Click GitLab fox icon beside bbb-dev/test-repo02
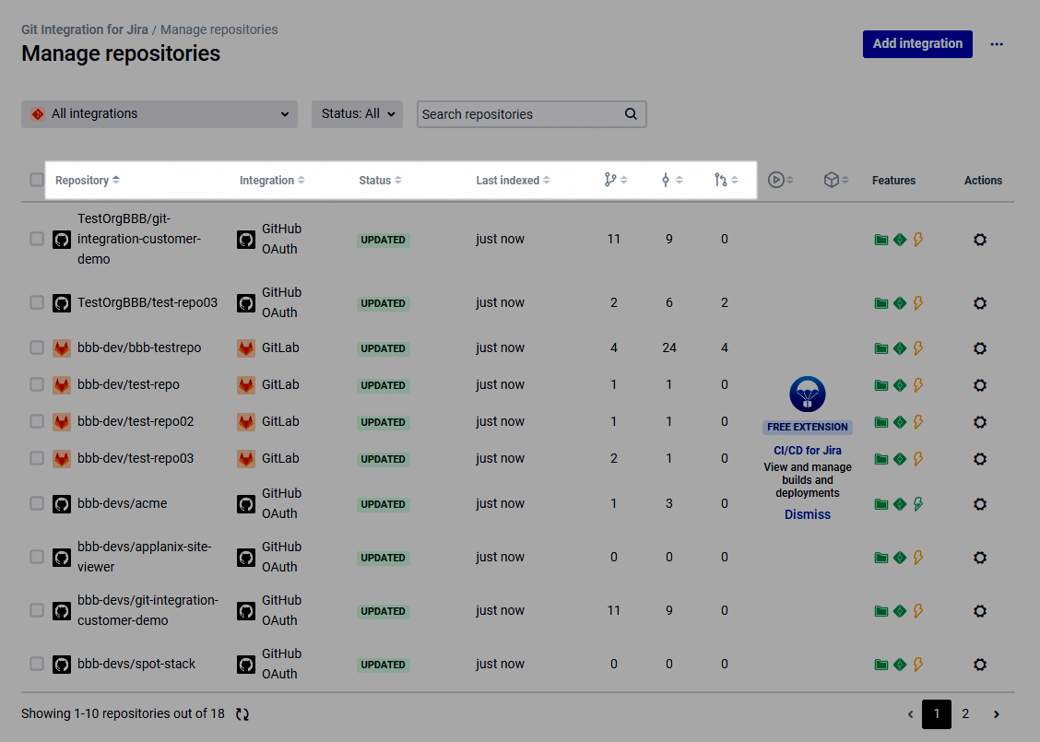1040x742 pixels. 62,422
